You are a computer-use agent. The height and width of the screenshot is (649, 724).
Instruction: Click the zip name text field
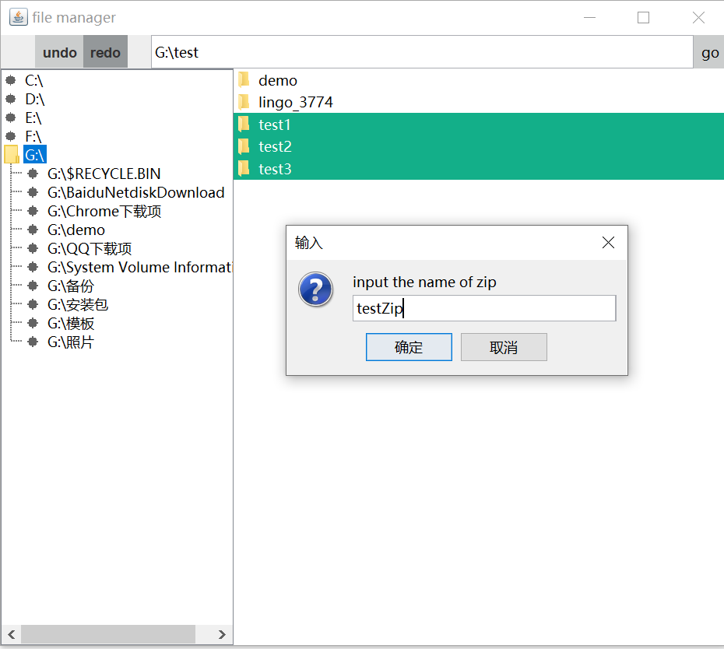(x=484, y=308)
